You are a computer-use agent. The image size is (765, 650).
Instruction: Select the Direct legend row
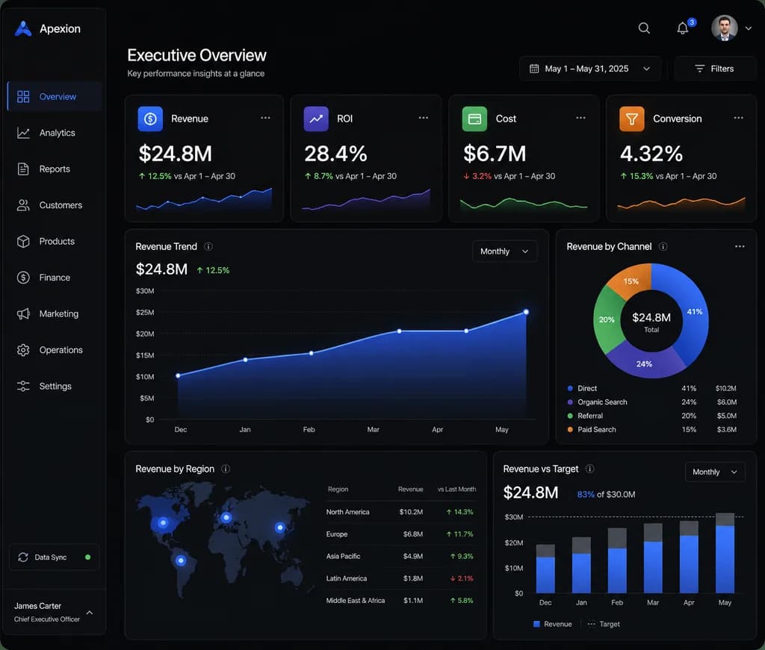pyautogui.click(x=651, y=388)
